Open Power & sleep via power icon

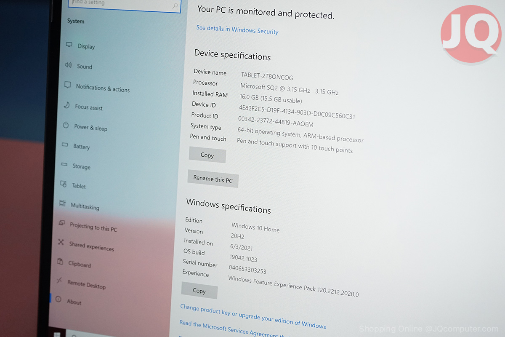point(66,125)
